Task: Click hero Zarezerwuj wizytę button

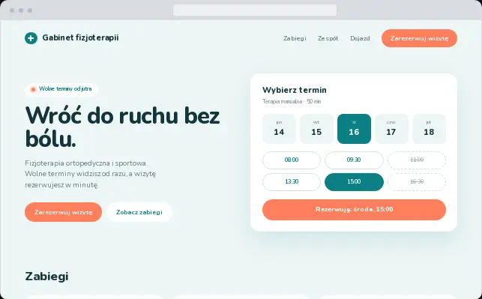Action: [63, 212]
